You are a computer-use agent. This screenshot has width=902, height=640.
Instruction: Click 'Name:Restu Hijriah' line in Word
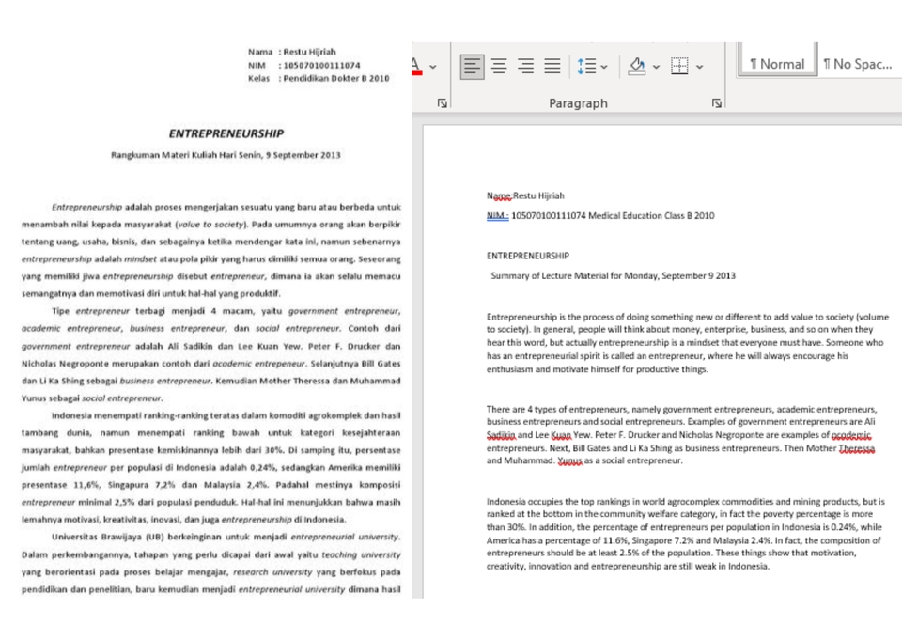click(525, 195)
